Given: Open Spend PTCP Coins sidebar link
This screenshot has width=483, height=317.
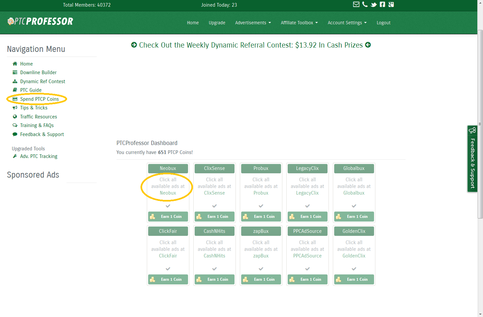Looking at the screenshot, I should coord(39,99).
